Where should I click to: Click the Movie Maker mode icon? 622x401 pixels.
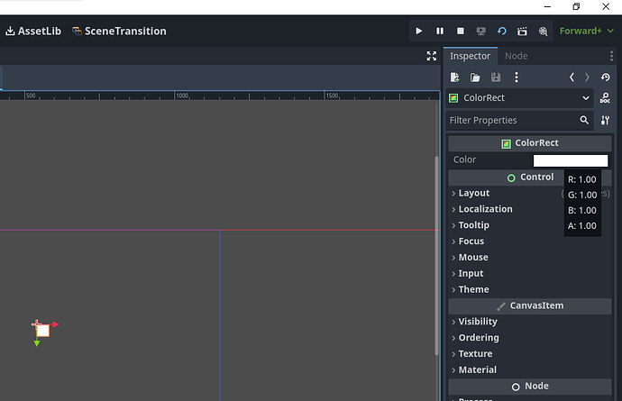[544, 31]
